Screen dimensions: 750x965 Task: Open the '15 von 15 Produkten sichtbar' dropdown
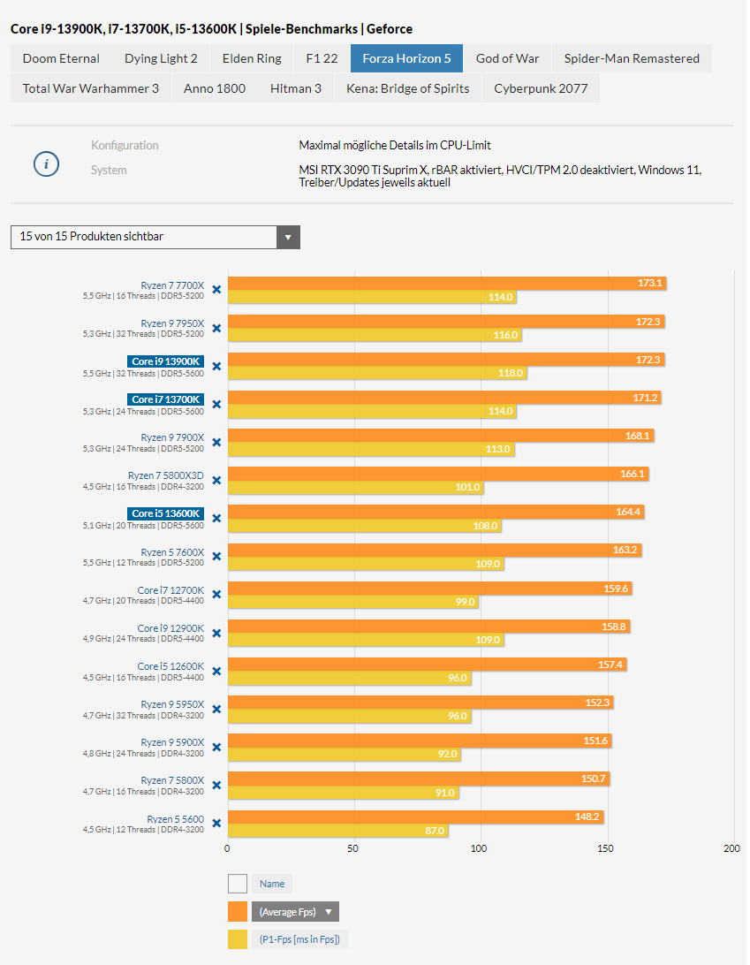click(x=155, y=237)
